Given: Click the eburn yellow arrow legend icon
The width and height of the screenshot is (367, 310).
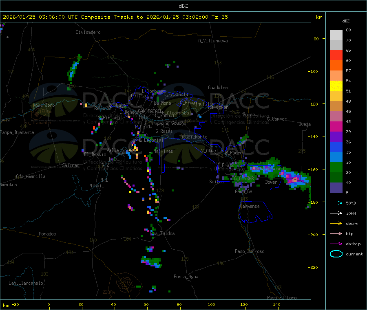Looking at the screenshot, I should (x=336, y=223).
